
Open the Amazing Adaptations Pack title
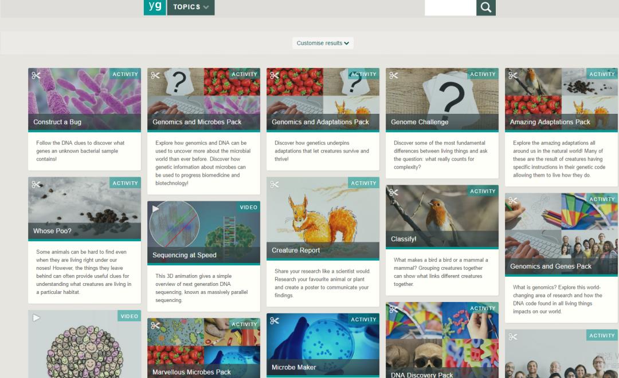(550, 122)
